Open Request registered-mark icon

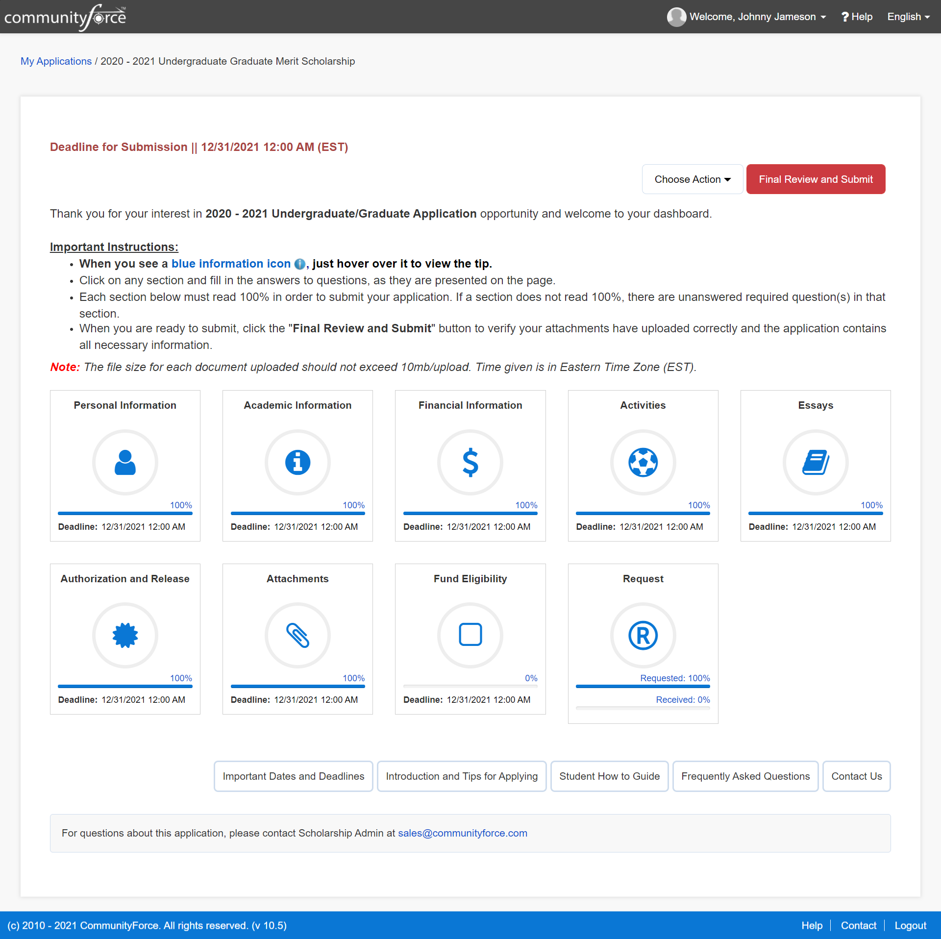click(643, 635)
